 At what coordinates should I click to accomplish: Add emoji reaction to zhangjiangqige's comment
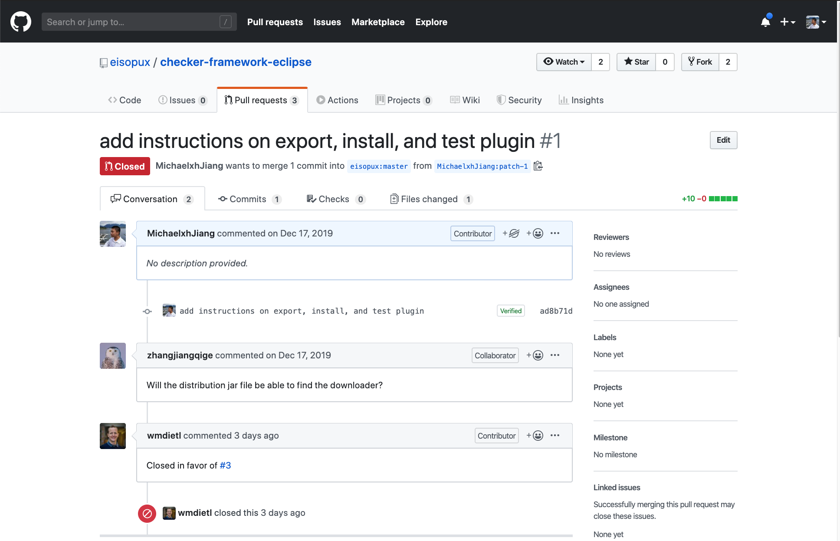point(535,355)
